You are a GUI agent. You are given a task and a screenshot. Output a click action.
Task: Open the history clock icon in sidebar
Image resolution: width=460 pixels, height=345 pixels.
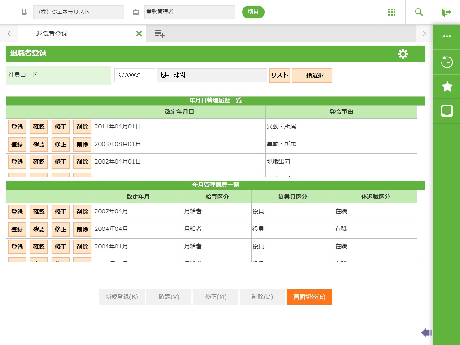coord(447,62)
